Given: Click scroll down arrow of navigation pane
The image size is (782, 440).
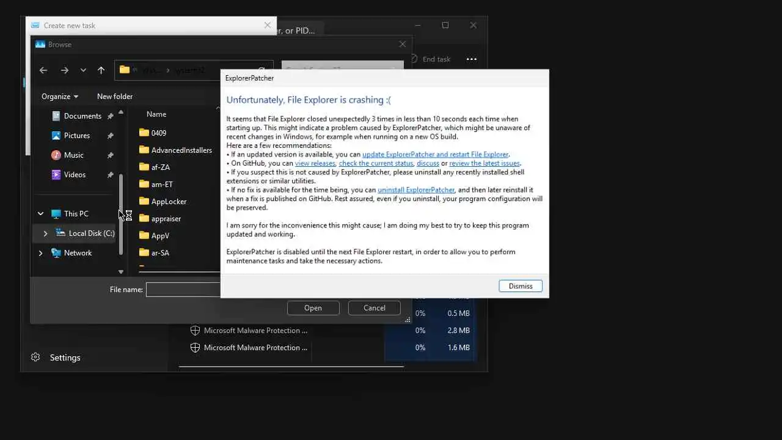Looking at the screenshot, I should pos(121,272).
